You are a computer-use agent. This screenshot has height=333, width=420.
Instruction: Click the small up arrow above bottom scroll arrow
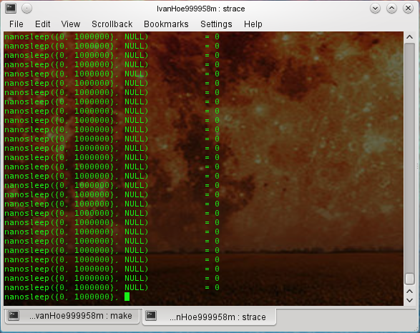coord(409,292)
